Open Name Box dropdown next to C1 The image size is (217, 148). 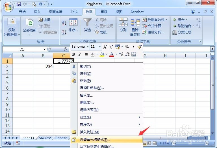(x=44, y=49)
